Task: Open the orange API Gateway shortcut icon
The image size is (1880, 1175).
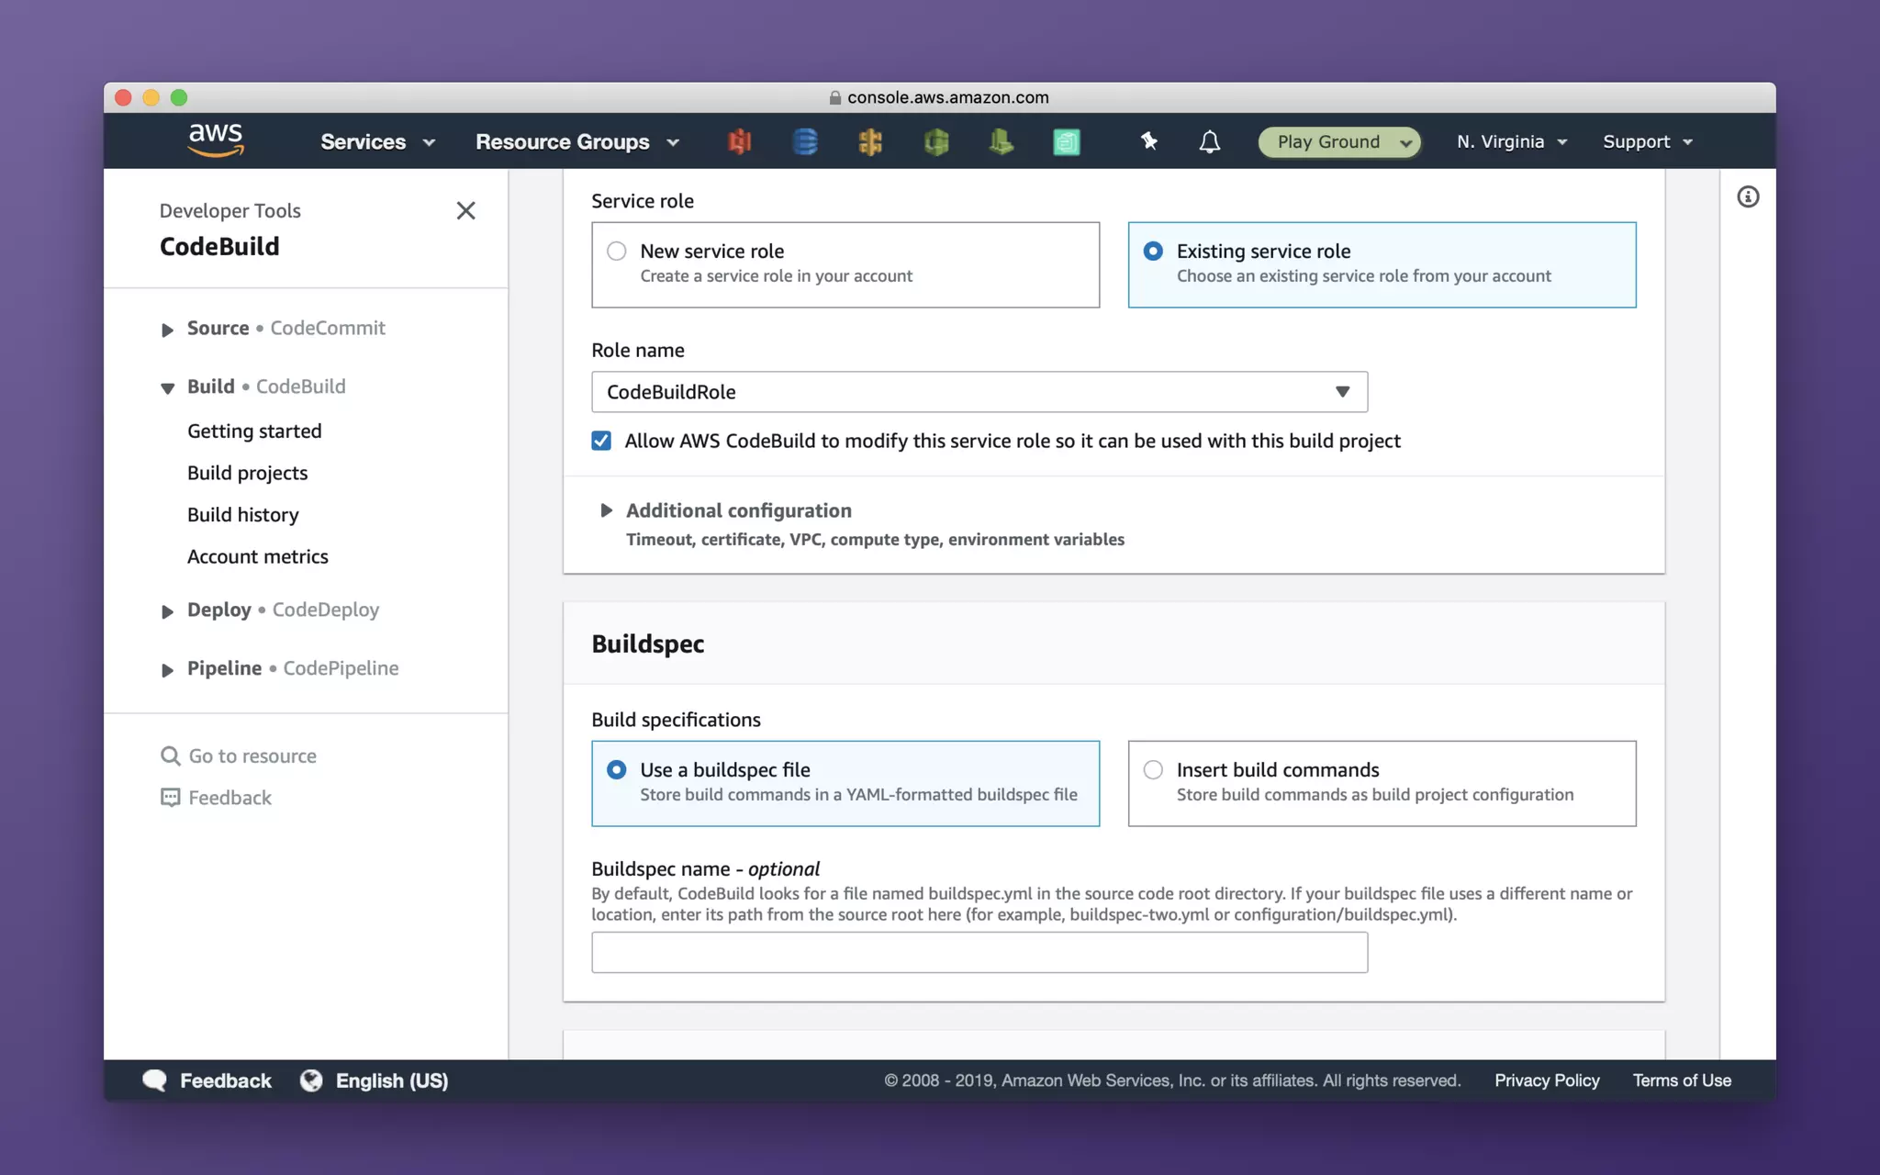Action: tap(870, 141)
